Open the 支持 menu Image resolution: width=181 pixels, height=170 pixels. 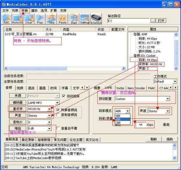tap(63, 11)
